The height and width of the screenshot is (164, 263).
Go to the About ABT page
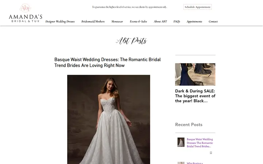coord(160,22)
